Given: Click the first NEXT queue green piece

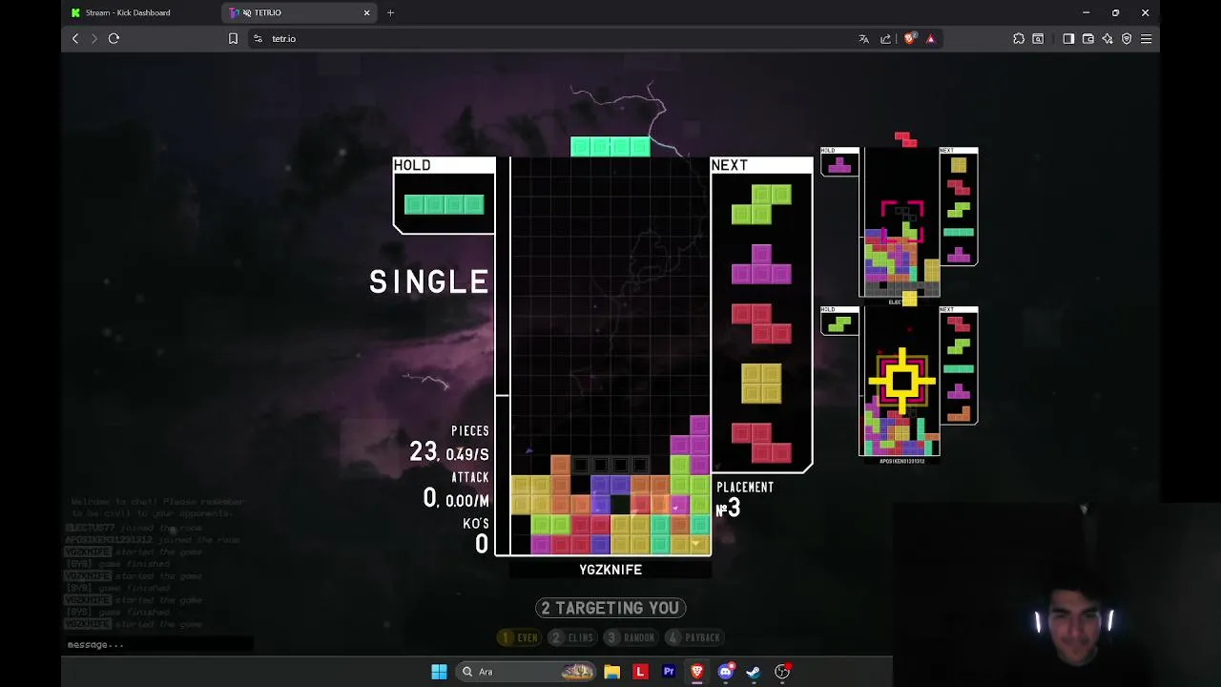Looking at the screenshot, I should coord(761,204).
